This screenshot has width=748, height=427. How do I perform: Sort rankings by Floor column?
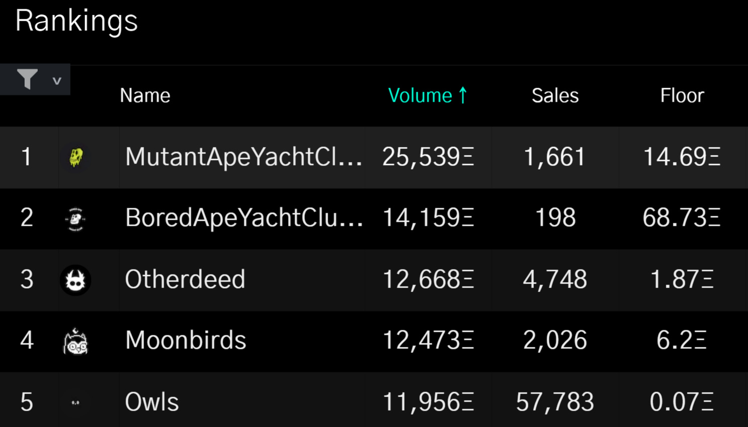point(682,95)
